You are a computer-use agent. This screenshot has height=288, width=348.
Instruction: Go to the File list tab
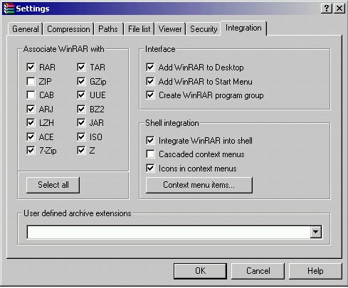139,29
